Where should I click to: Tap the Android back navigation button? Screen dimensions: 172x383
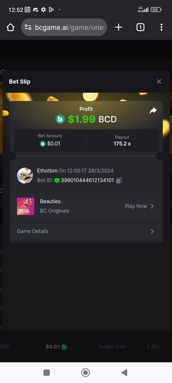pyautogui.click(x=125, y=372)
